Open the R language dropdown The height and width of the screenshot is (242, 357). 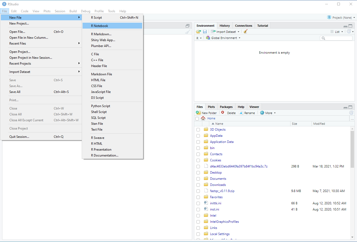coord(199,38)
